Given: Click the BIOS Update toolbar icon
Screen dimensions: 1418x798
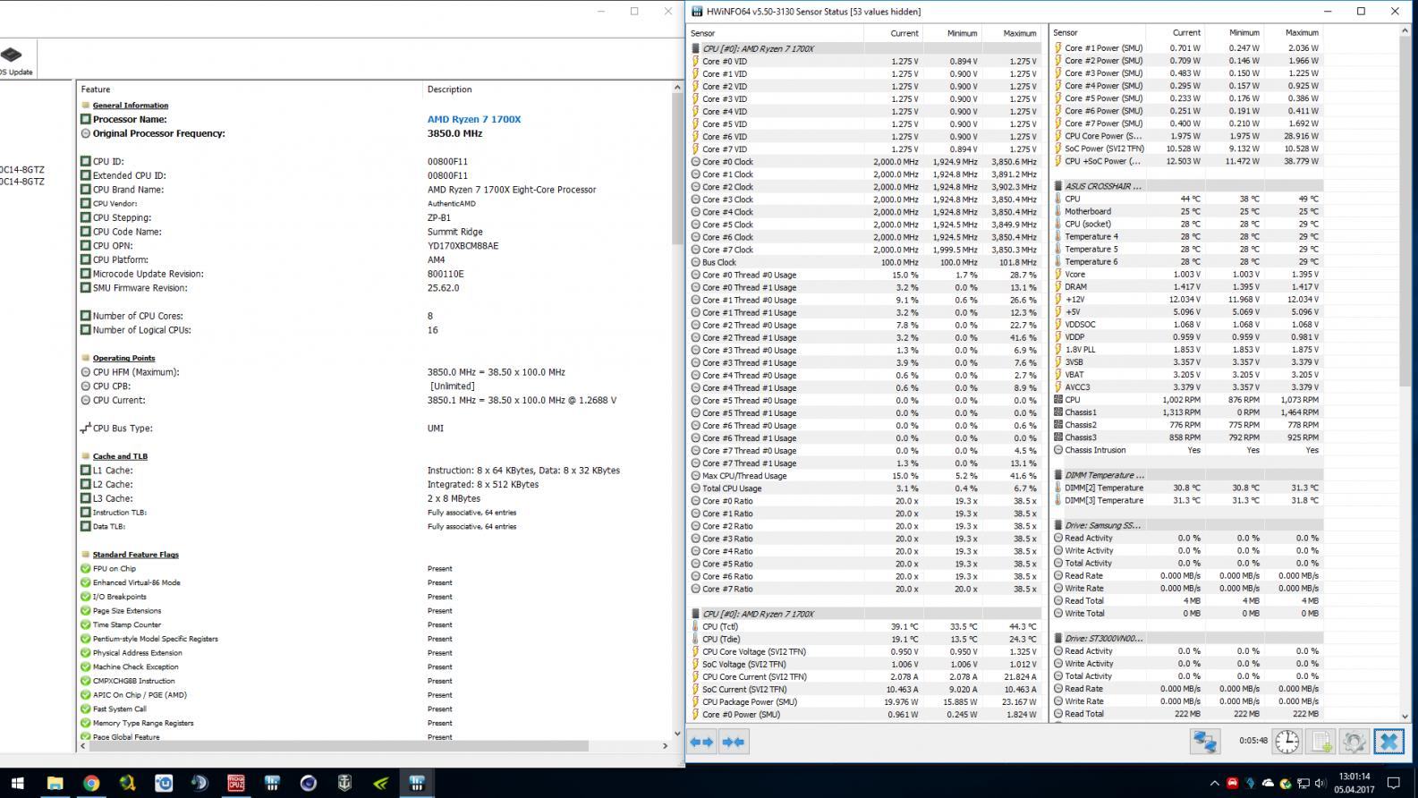Looking at the screenshot, I should (14, 61).
